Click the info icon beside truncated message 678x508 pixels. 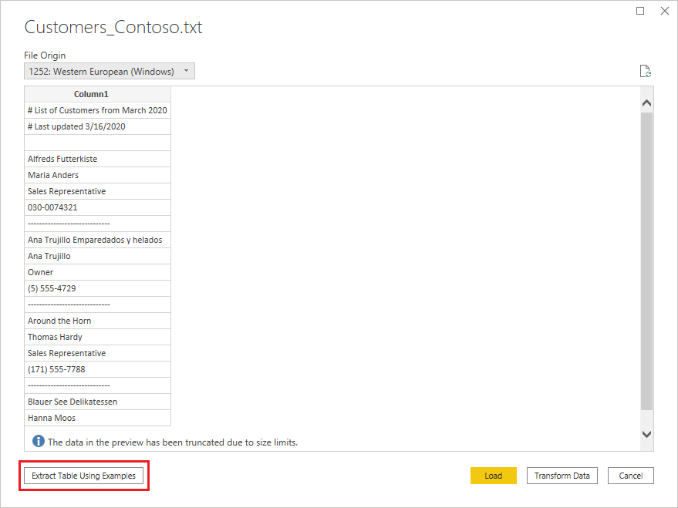(39, 441)
